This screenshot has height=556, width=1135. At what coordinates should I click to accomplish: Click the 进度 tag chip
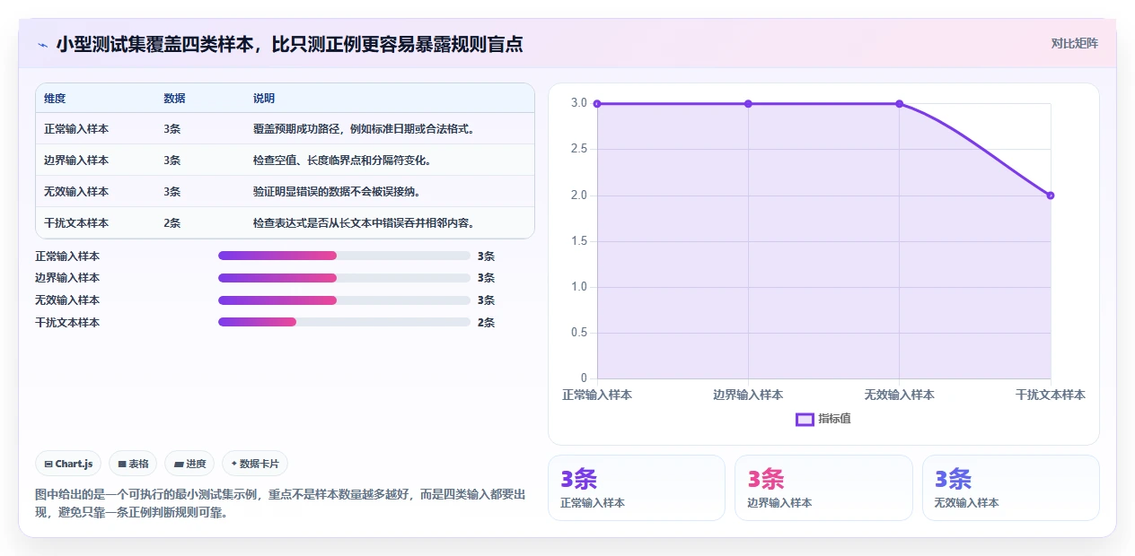tap(189, 464)
